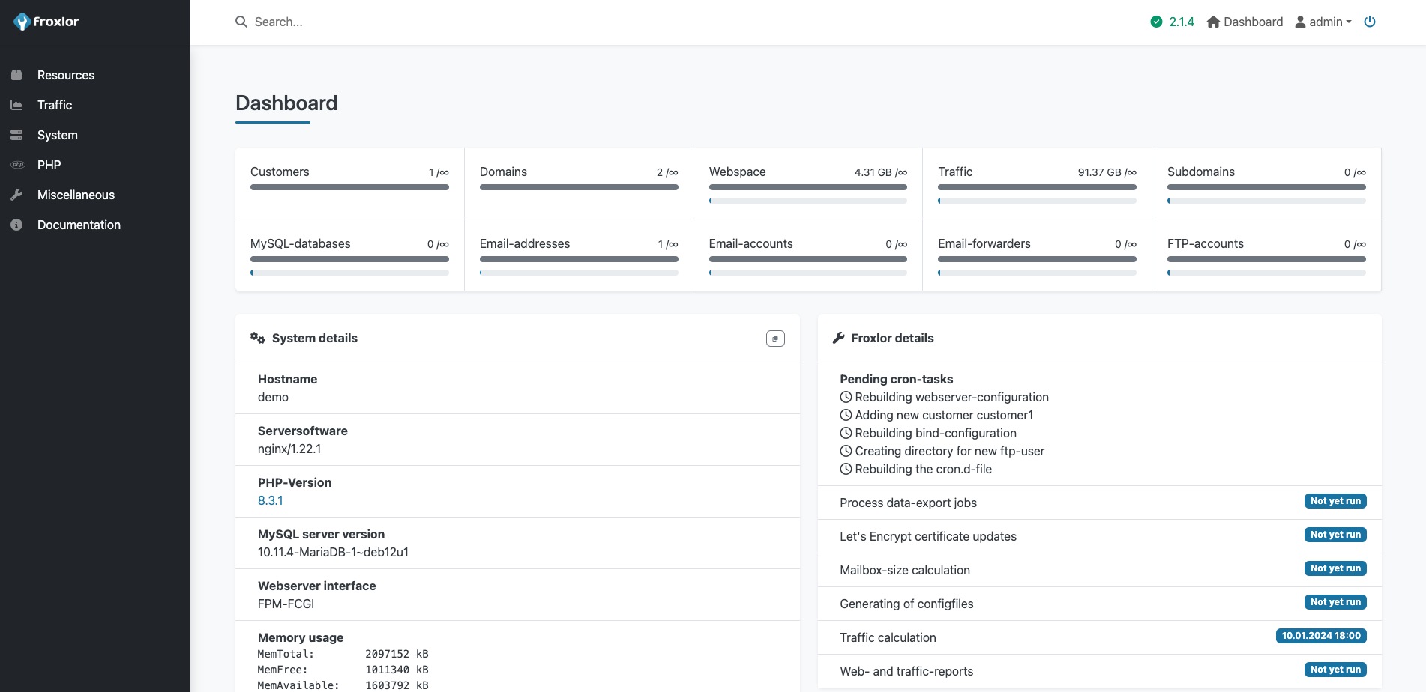Click the search magnifier icon

click(241, 22)
